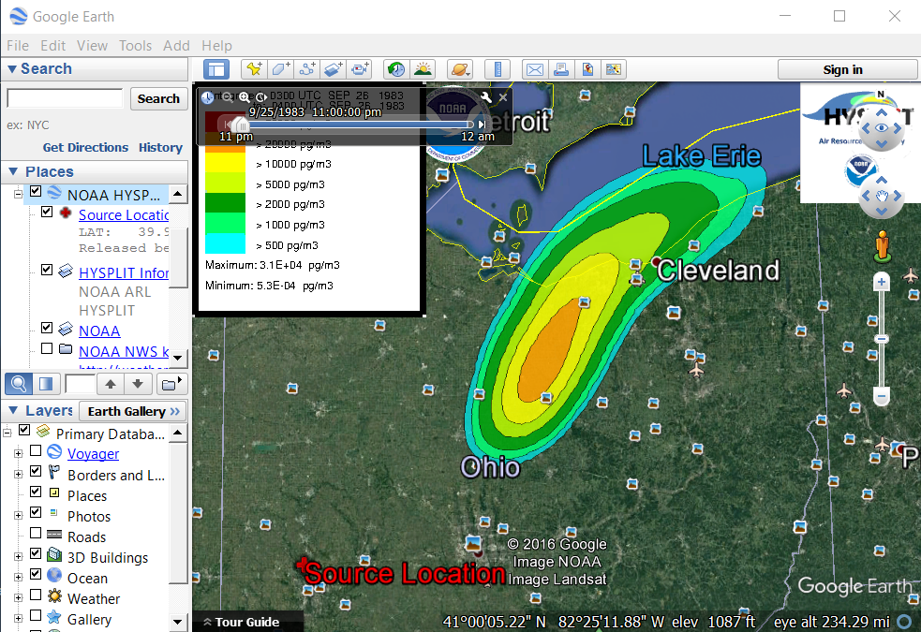This screenshot has height=632, width=921.
Task: Zoom out the time slider range
Action: point(227,97)
